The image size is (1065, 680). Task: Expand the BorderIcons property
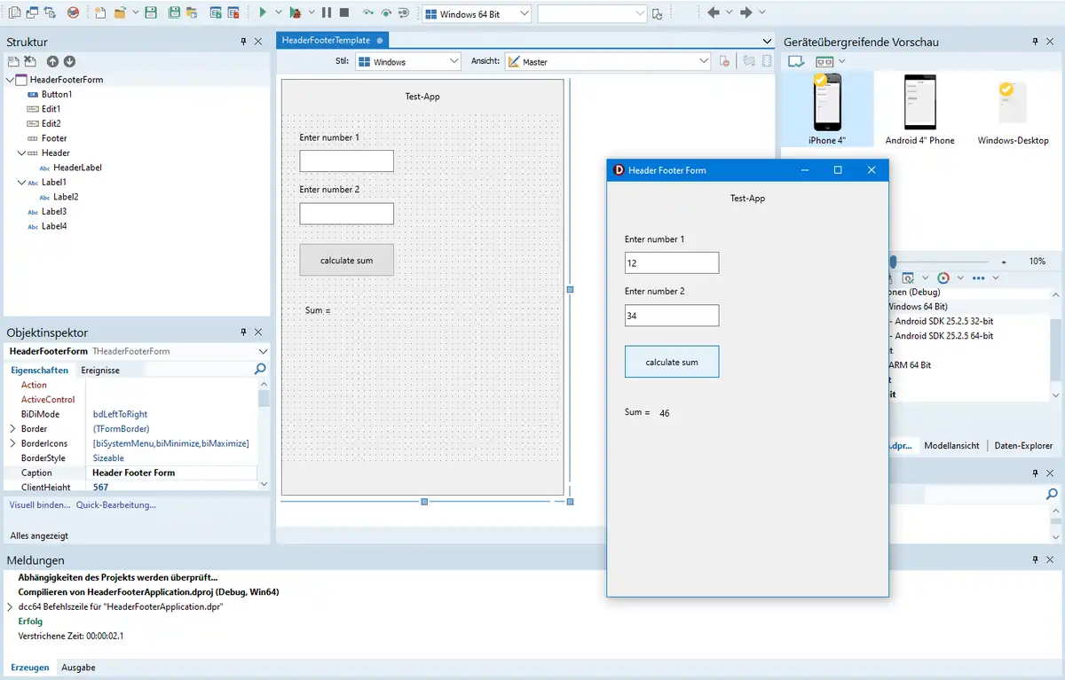click(x=12, y=443)
